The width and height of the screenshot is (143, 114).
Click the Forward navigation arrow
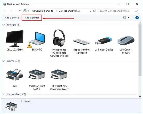11,11
